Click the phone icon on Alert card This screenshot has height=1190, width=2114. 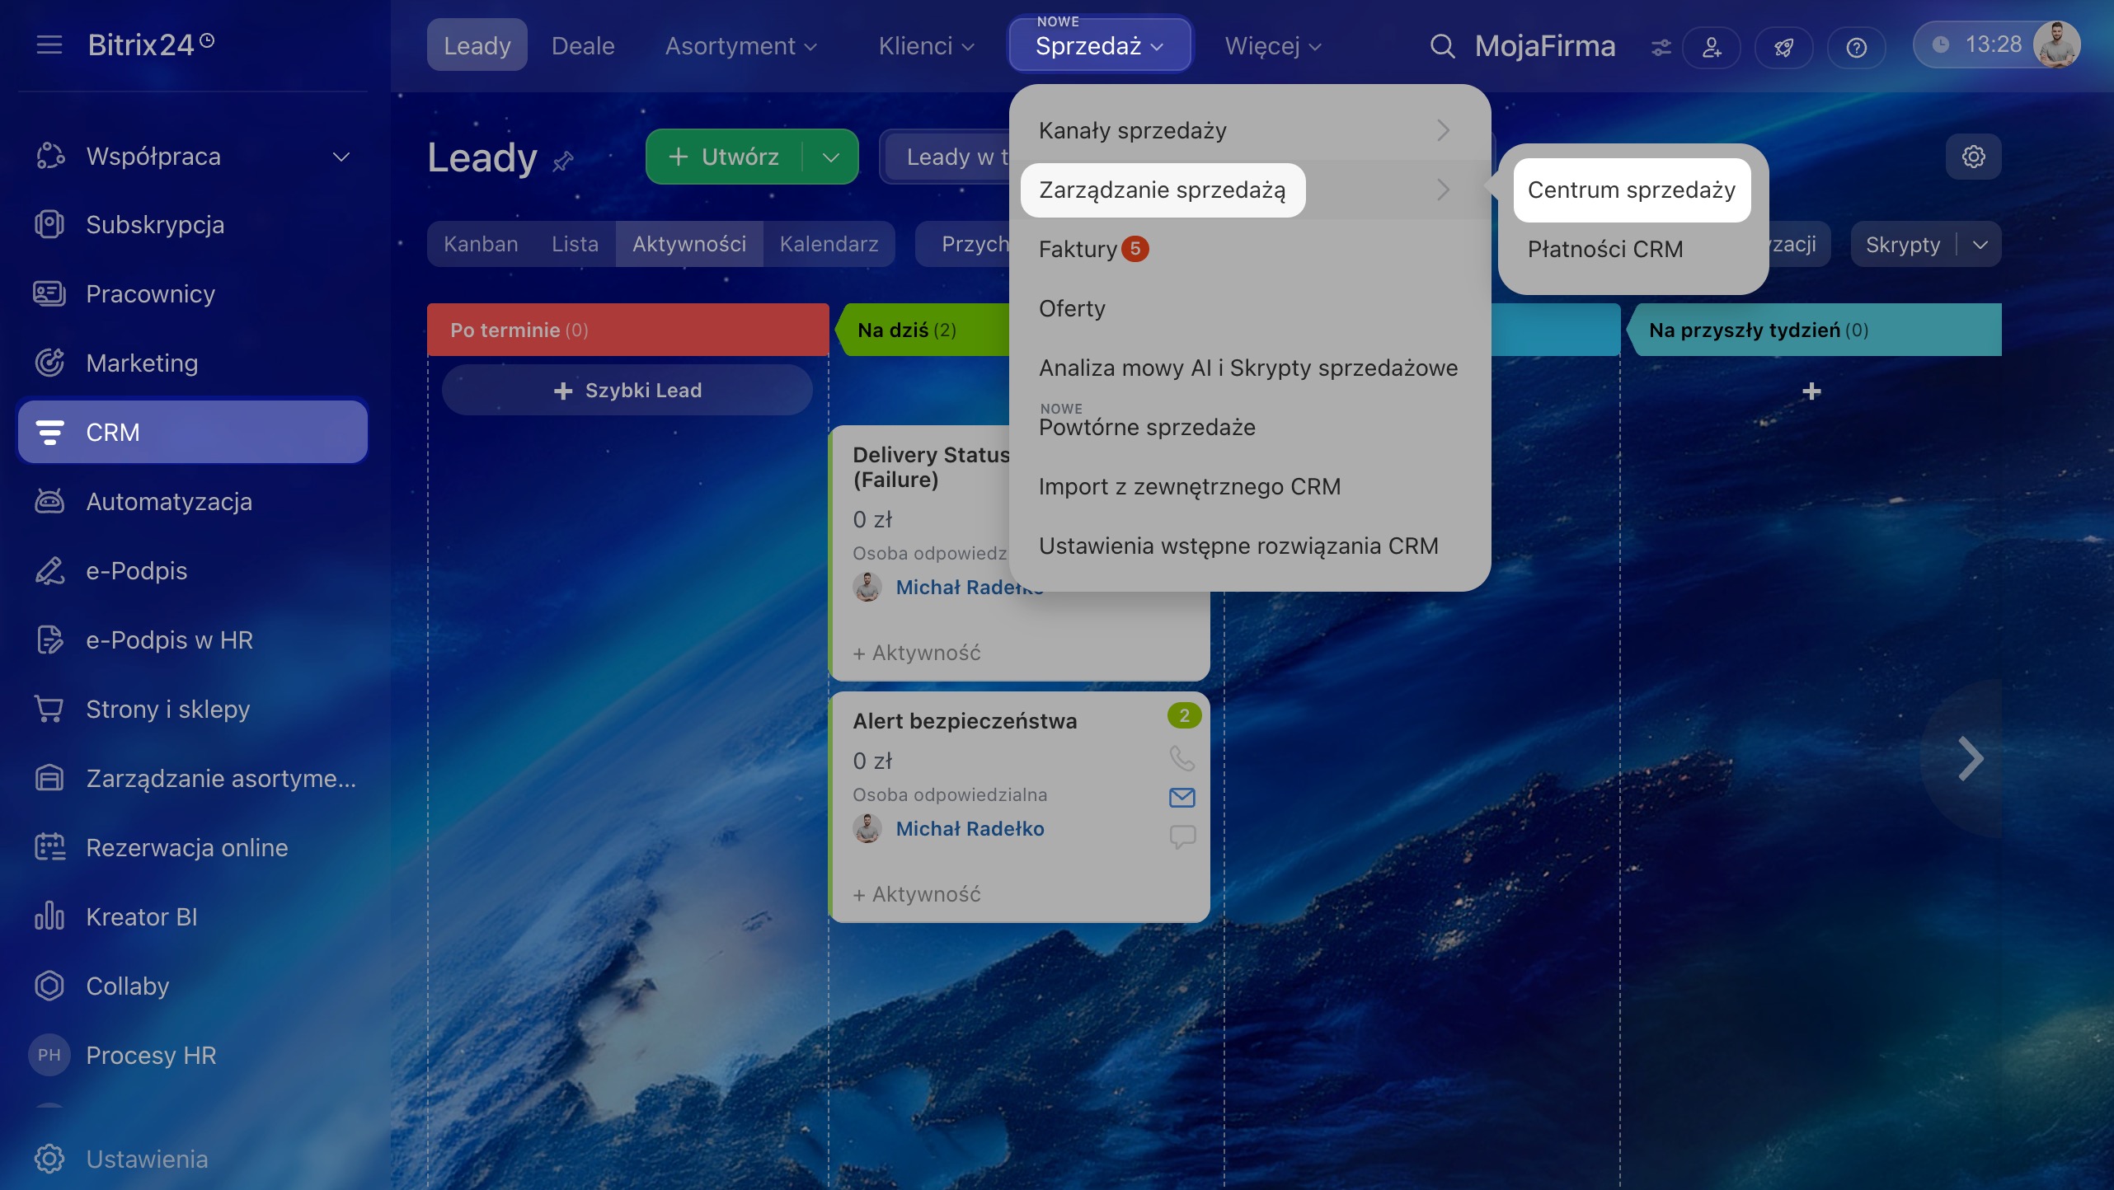(x=1181, y=757)
